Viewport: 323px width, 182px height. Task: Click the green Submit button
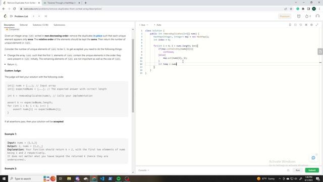point(312,170)
